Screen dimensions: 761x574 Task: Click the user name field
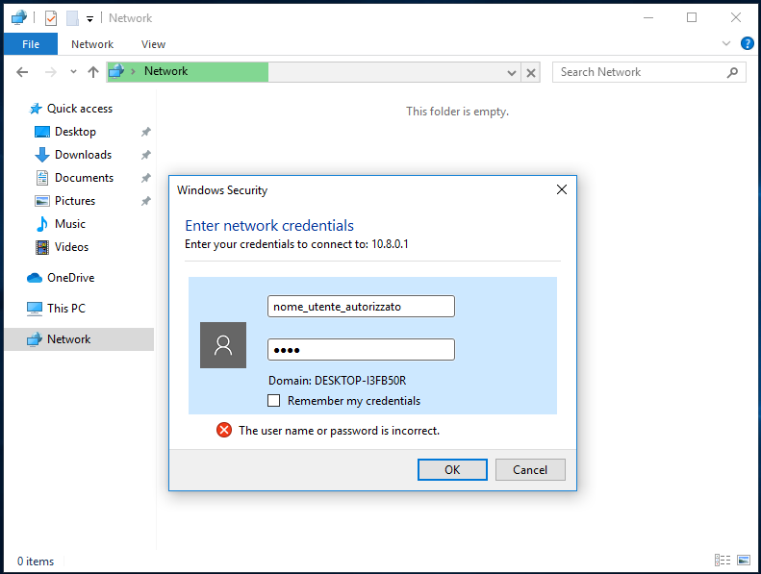pos(361,306)
